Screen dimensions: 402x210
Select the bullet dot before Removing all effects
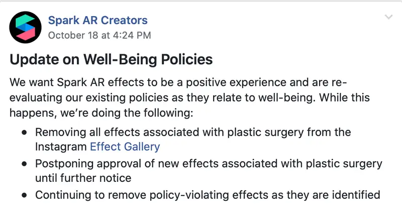click(24, 133)
